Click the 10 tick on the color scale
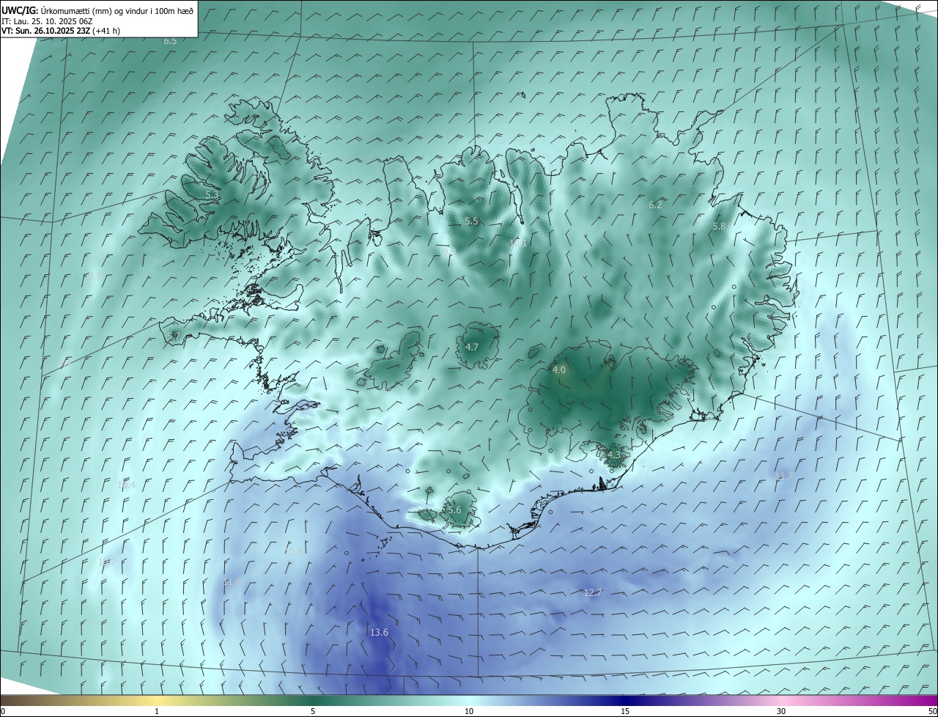 click(x=469, y=712)
